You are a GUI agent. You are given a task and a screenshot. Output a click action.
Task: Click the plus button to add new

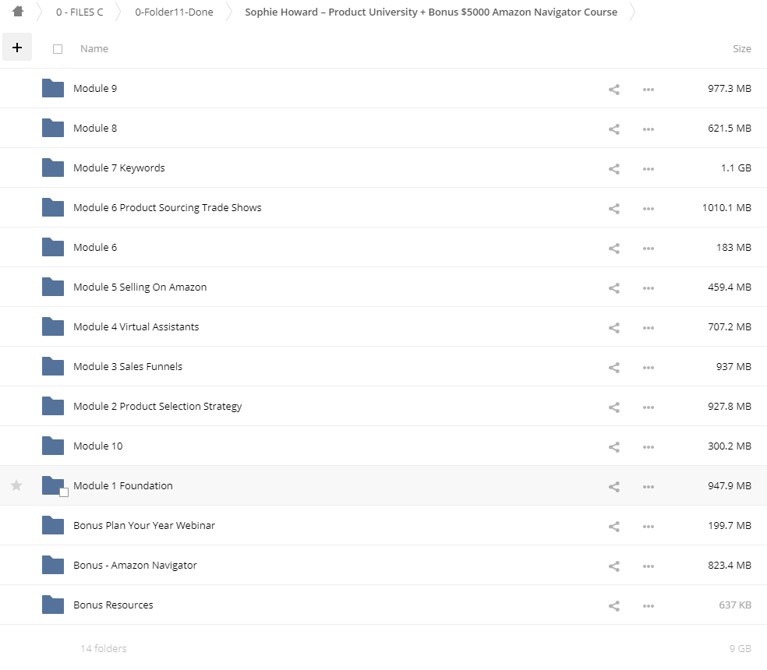point(17,48)
